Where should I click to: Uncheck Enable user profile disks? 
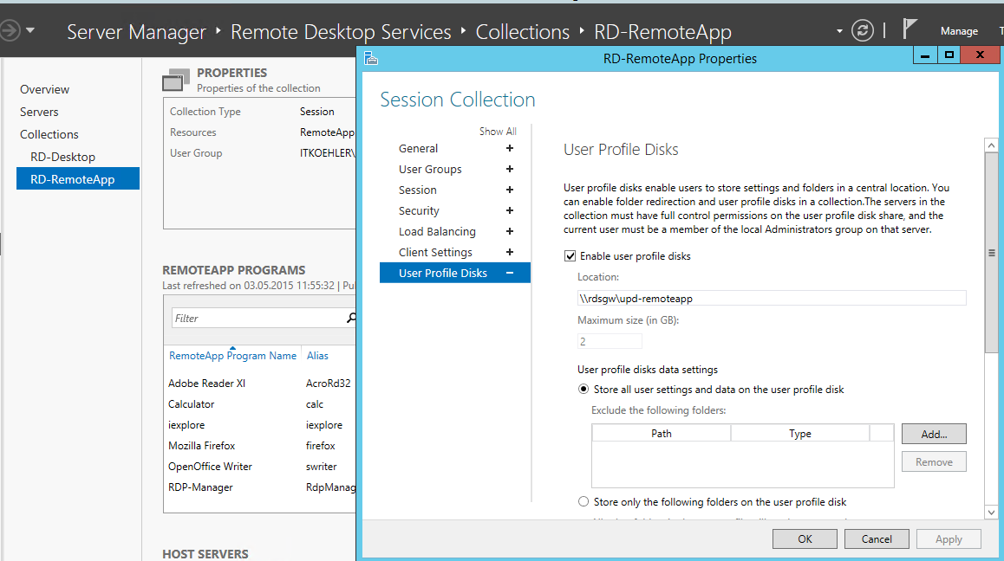(570, 255)
